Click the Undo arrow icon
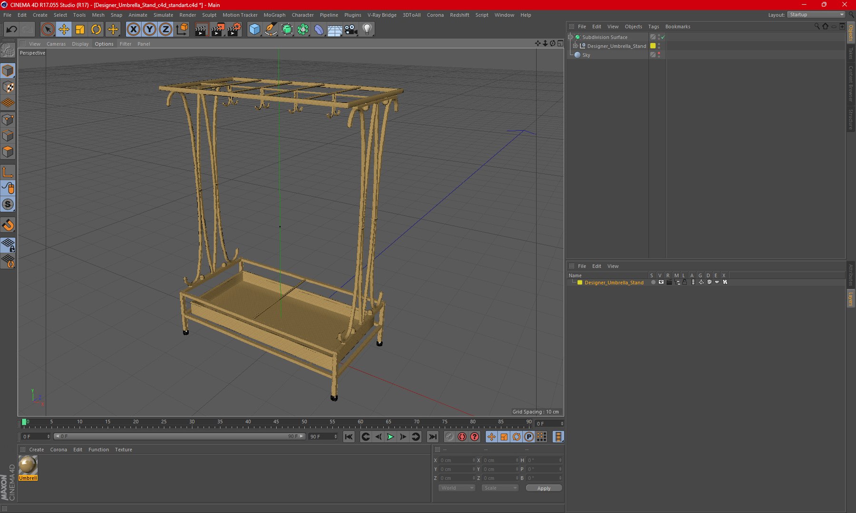 coord(11,29)
